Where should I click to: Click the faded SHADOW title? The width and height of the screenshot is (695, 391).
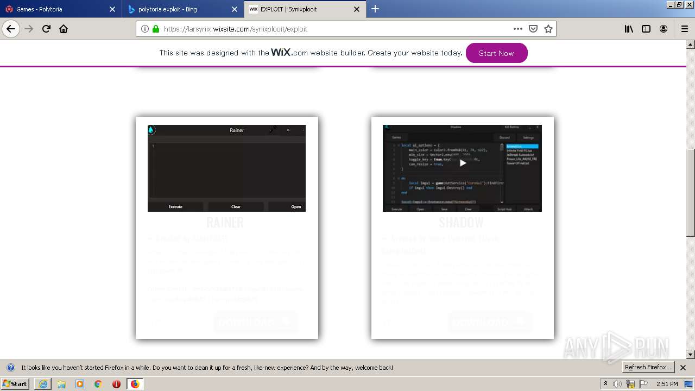(461, 222)
